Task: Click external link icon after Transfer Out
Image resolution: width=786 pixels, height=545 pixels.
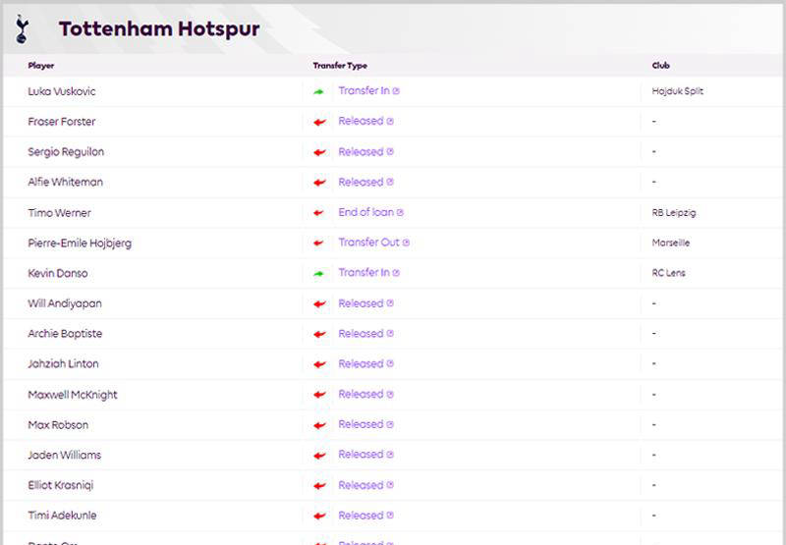Action: tap(406, 243)
